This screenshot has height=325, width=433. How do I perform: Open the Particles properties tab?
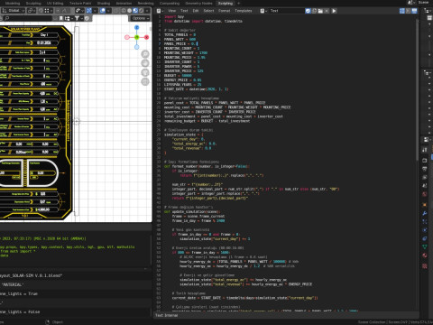click(425, 222)
